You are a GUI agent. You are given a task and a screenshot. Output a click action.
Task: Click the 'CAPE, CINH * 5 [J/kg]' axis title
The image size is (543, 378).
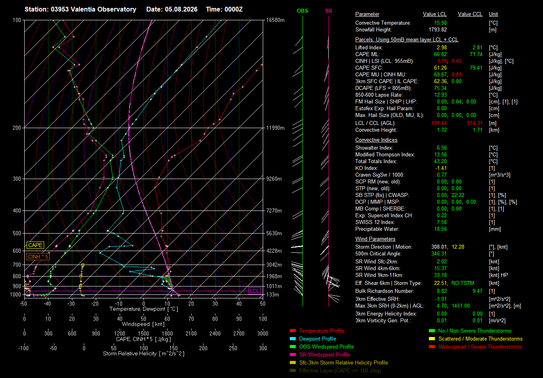(x=144, y=339)
